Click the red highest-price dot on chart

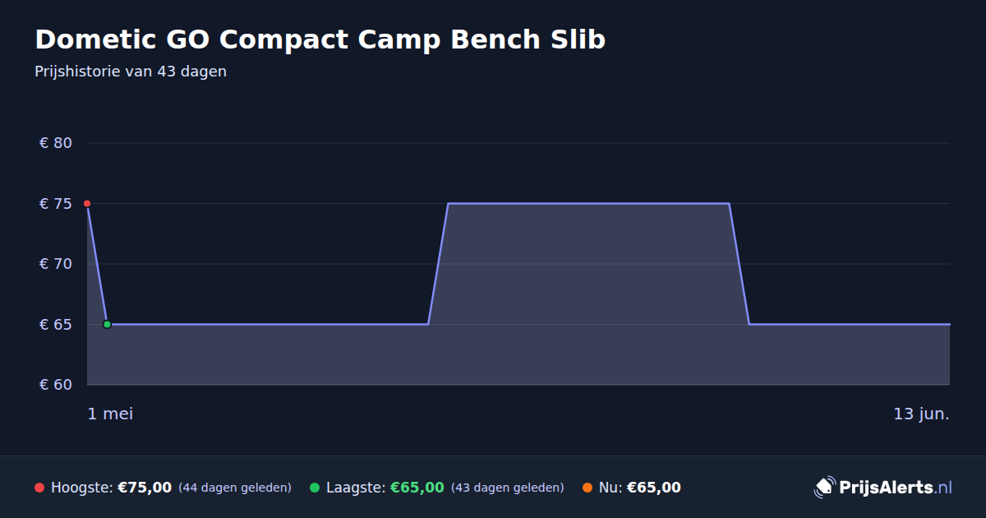(87, 203)
